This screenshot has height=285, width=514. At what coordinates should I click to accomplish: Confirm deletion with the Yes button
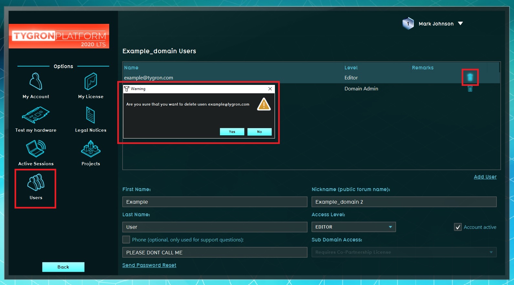click(x=232, y=132)
